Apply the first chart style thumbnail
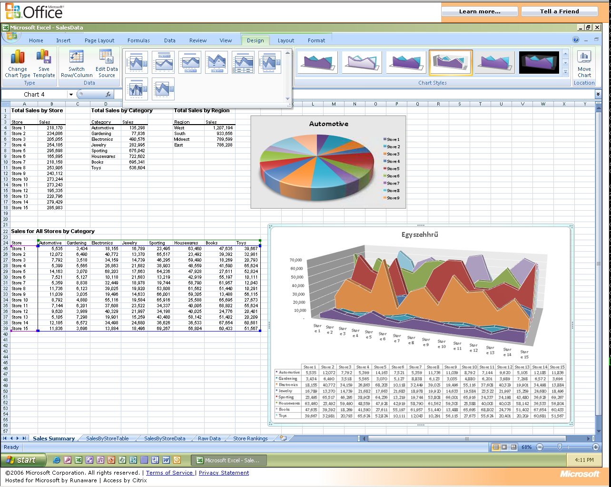 [x=317, y=63]
